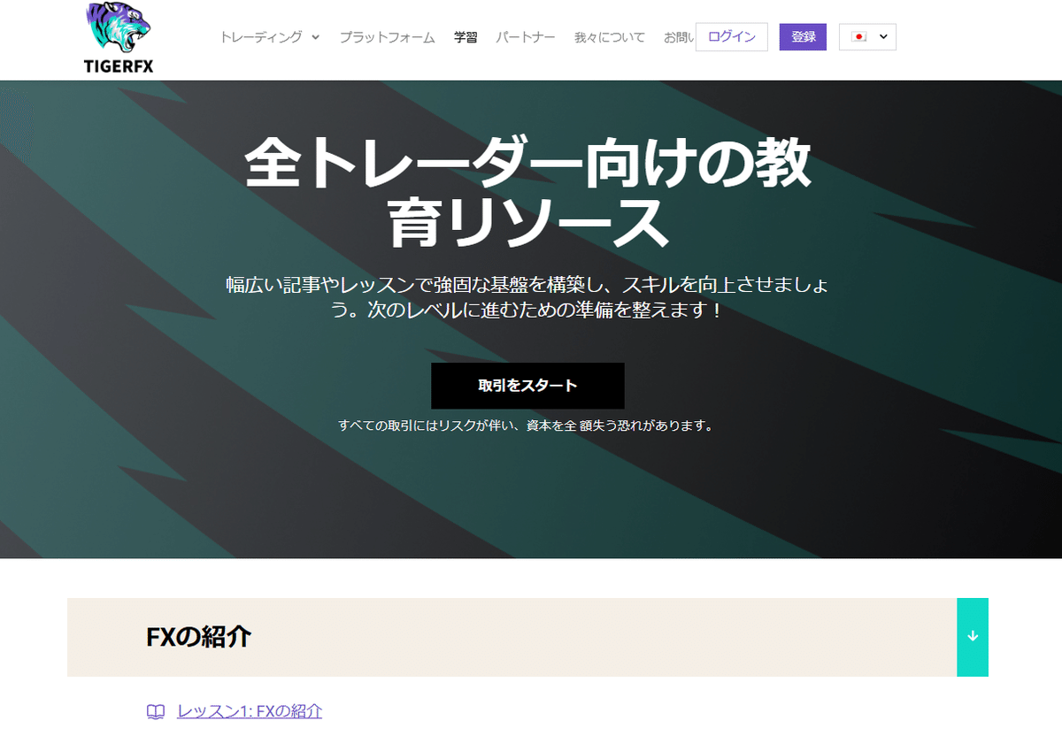This screenshot has width=1062, height=736.
Task: Click the FXの紹介 section header
Action: (x=196, y=637)
